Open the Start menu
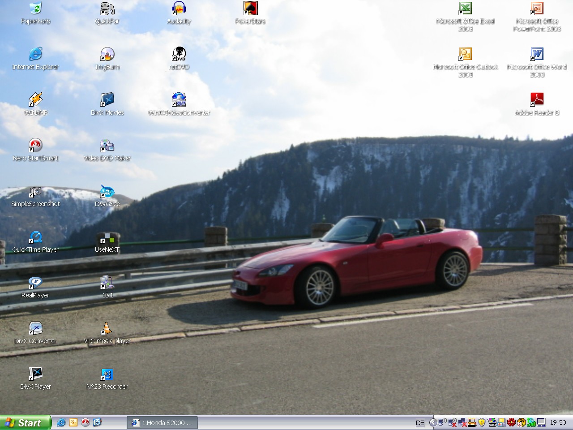 [25, 422]
